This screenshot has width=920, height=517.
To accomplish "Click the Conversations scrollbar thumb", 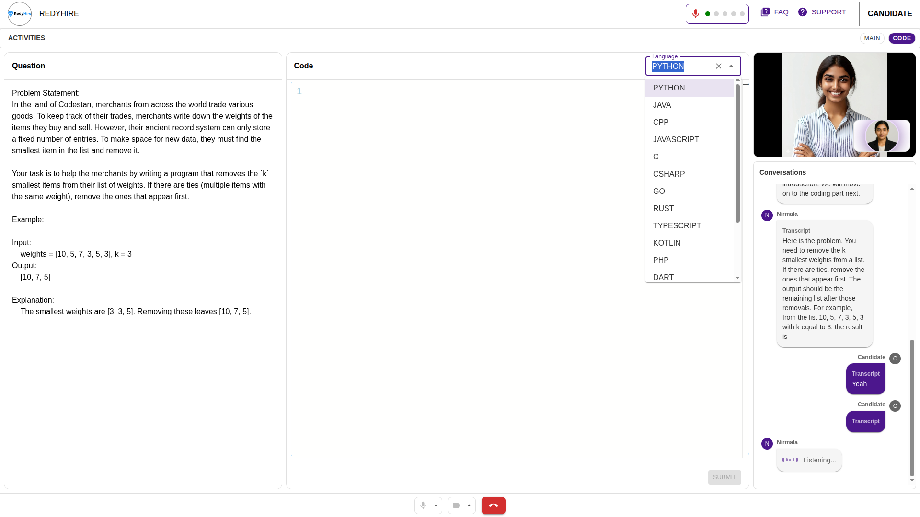I will point(912,408).
